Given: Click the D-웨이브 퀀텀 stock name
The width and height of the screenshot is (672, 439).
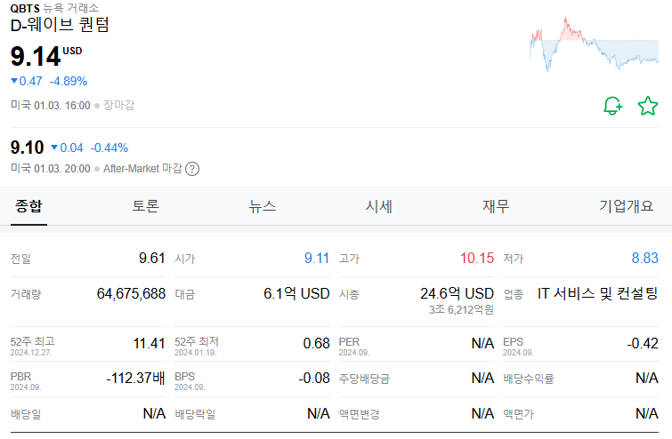Looking at the screenshot, I should click(60, 25).
